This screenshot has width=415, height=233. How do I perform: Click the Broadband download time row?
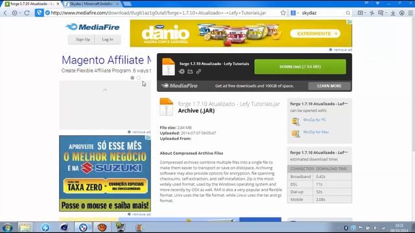coord(320,177)
